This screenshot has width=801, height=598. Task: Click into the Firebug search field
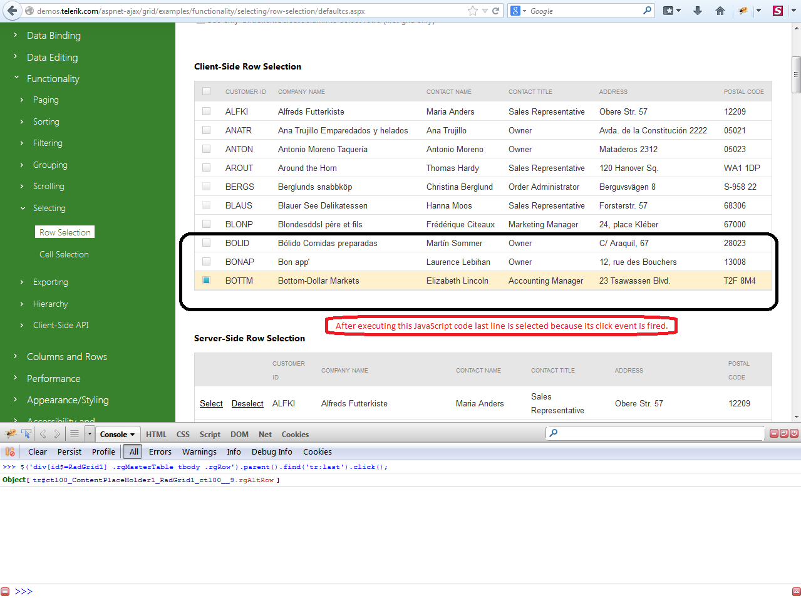tap(655, 433)
